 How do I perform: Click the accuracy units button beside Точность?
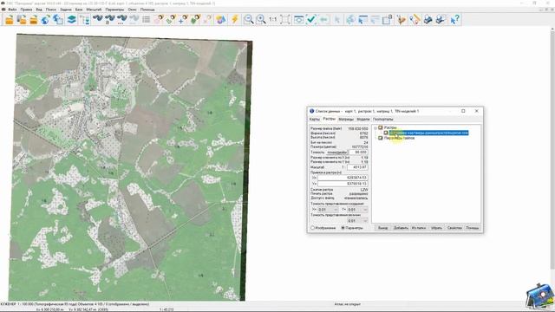[x=336, y=153]
